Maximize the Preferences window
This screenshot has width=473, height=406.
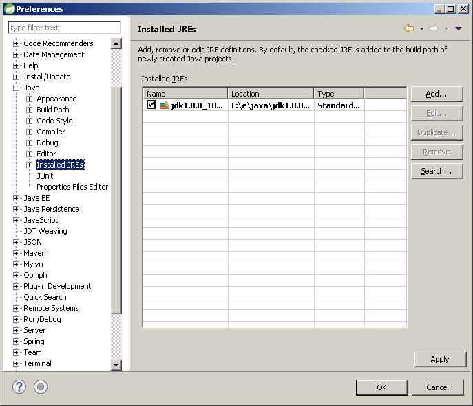click(451, 9)
